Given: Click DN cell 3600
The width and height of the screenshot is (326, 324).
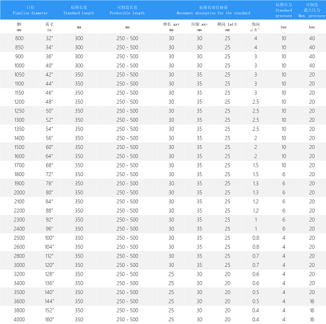Looking at the screenshot, I should [x=19, y=301].
